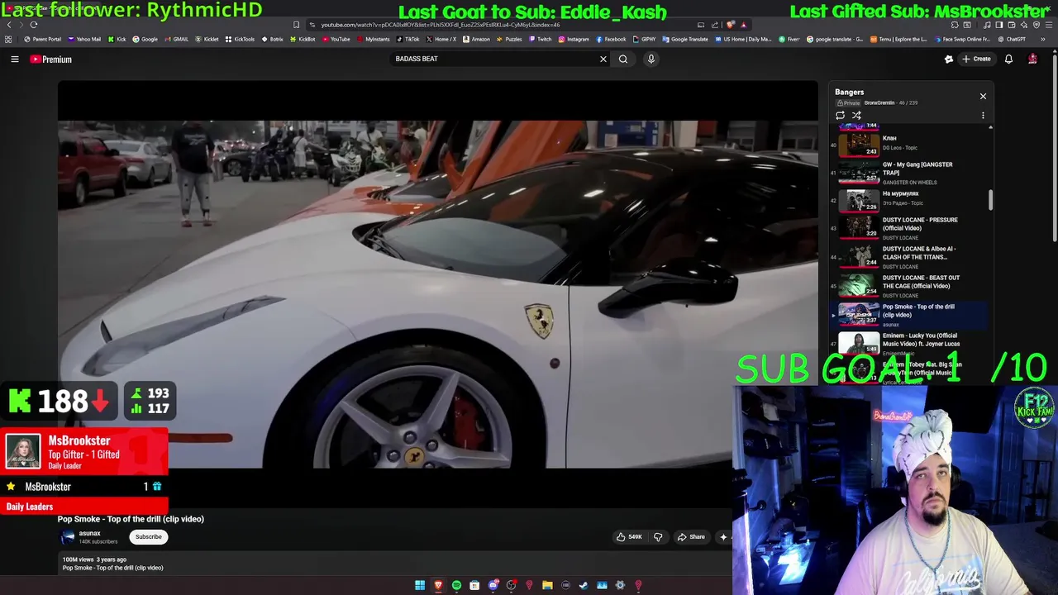Image resolution: width=1058 pixels, height=595 pixels.
Task: Open Settings gear from the taskbar
Action: (620, 585)
